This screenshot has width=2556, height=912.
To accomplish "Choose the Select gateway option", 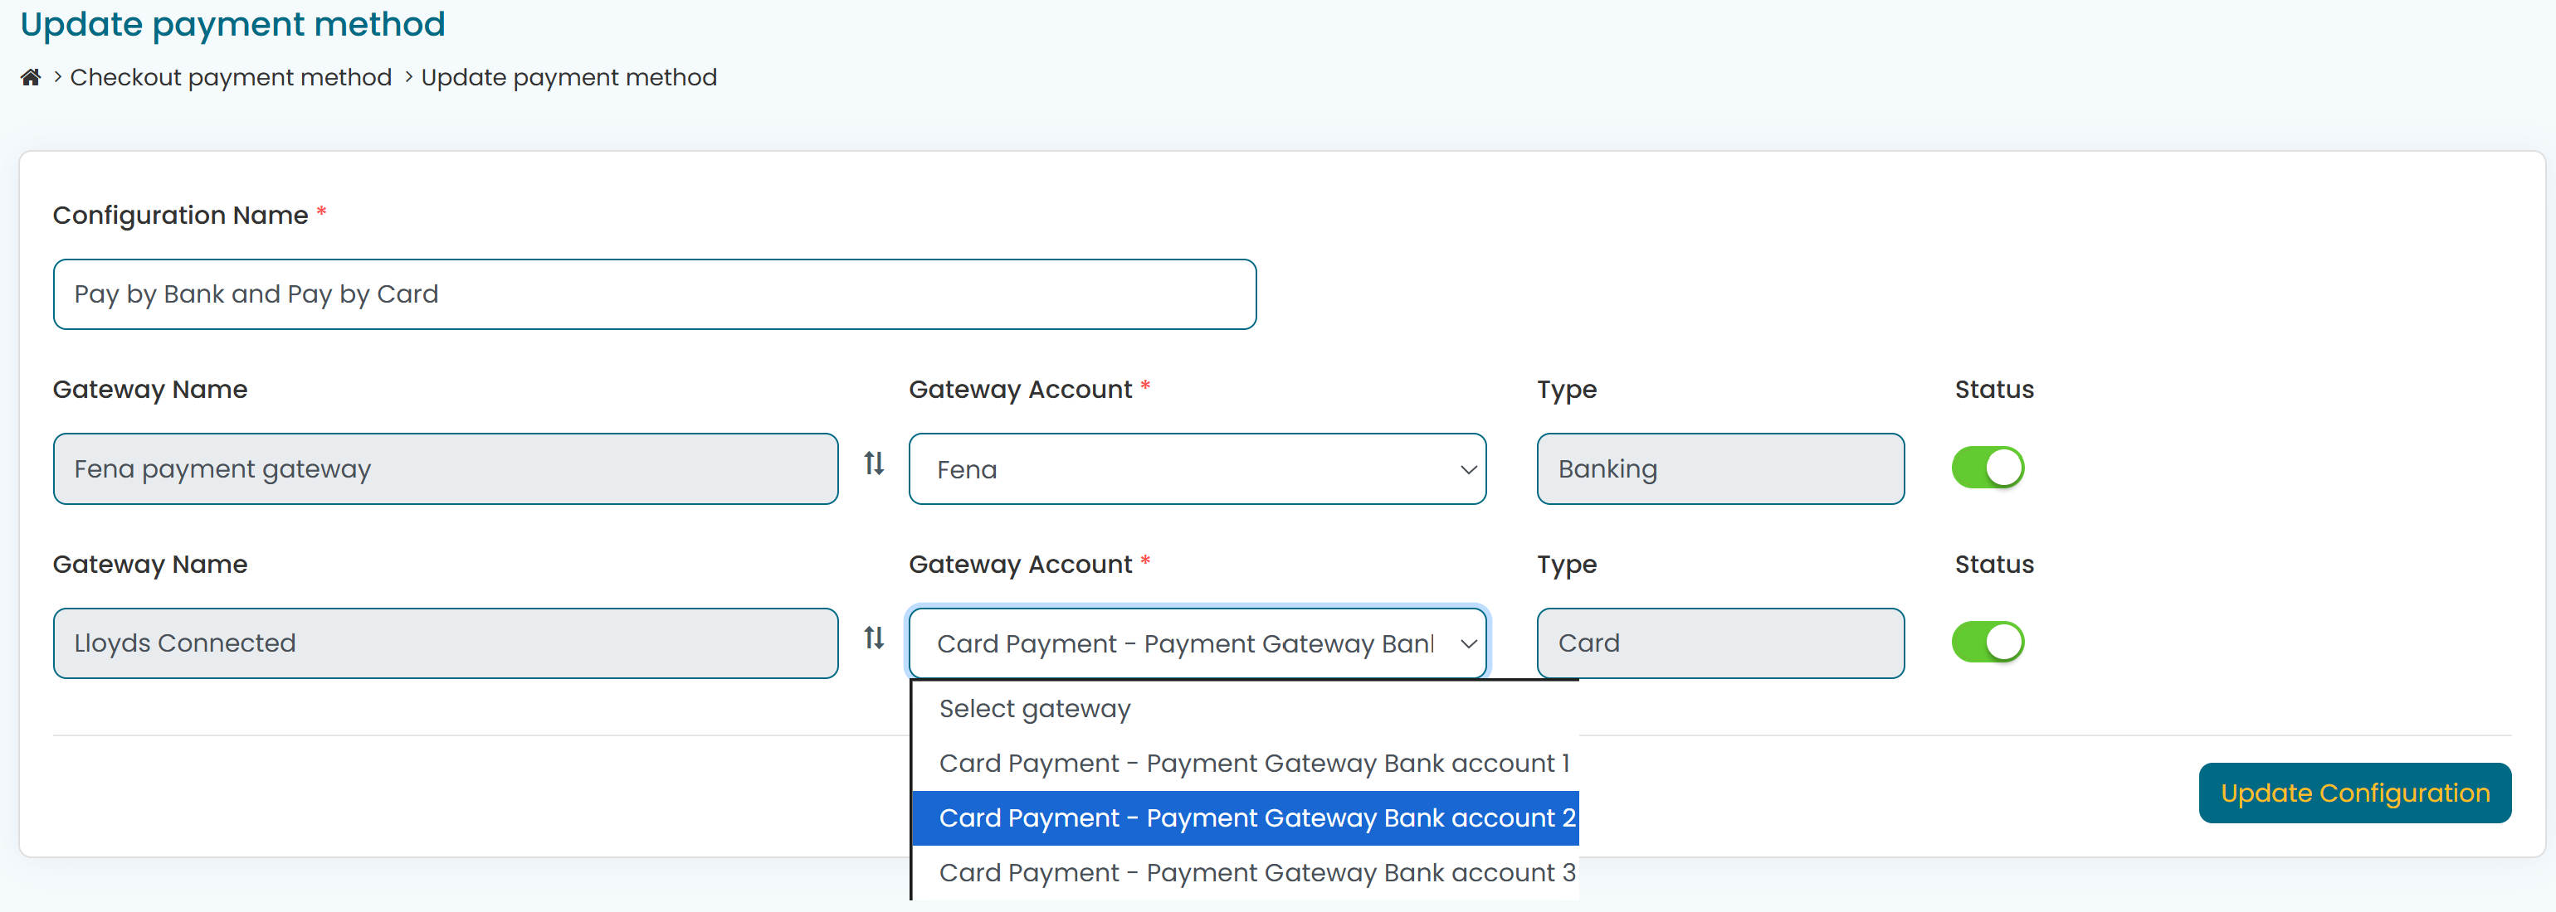I will click(x=1034, y=708).
